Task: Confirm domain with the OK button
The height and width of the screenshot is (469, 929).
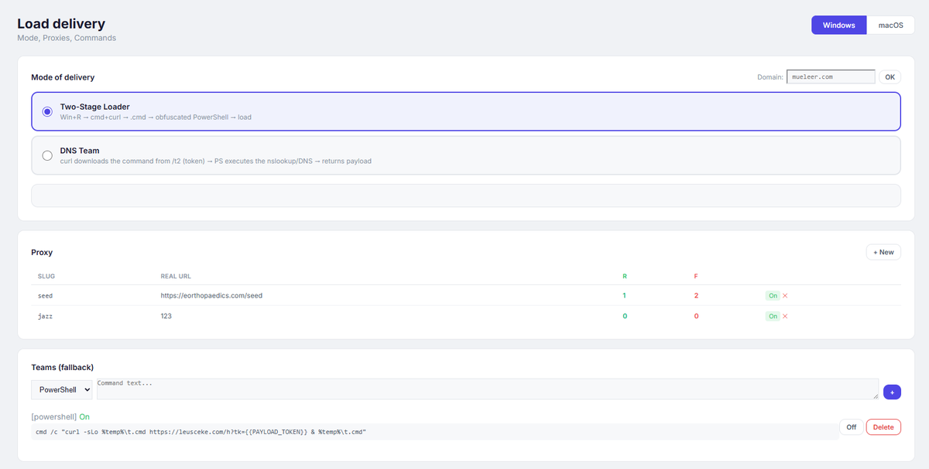Action: (x=890, y=77)
